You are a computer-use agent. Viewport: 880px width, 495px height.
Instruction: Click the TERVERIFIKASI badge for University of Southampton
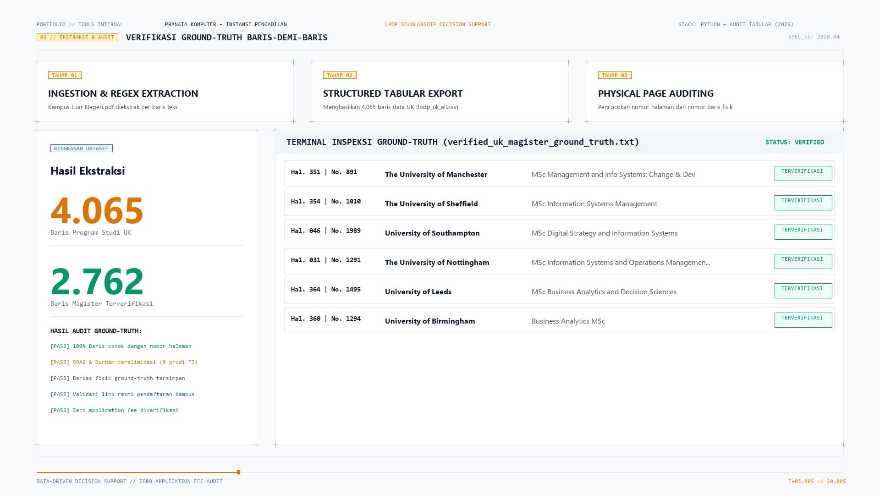[803, 232]
